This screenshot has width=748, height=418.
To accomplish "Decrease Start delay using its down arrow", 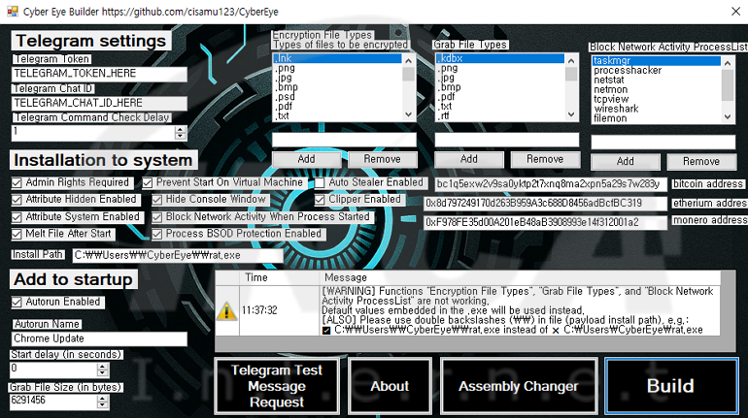I will click(103, 372).
